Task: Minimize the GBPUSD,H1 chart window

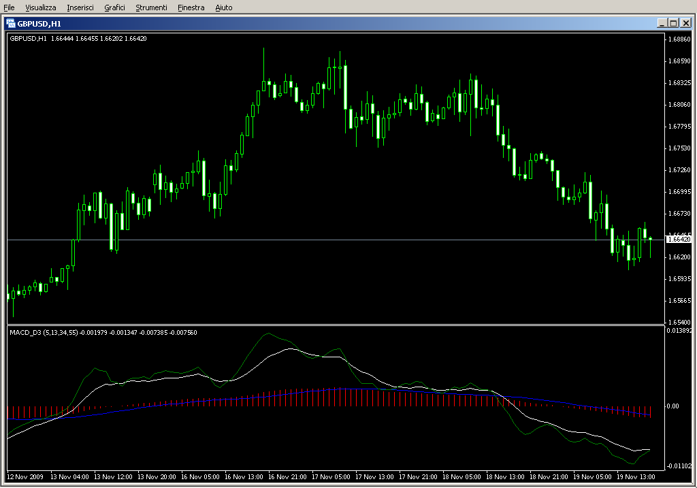Action: 662,22
